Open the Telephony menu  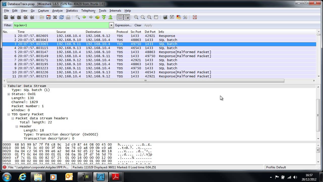coord(88,11)
